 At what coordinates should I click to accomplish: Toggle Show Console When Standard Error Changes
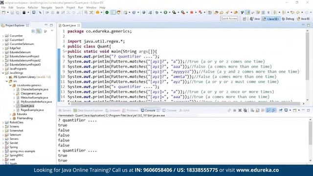point(273,110)
